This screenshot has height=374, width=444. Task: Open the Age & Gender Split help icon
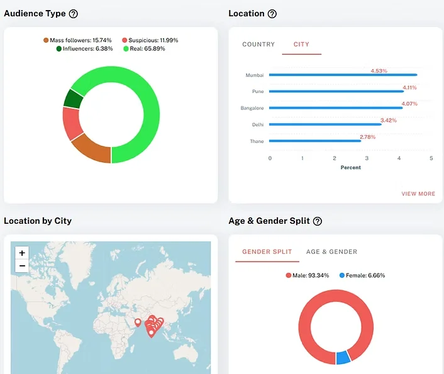pos(318,221)
